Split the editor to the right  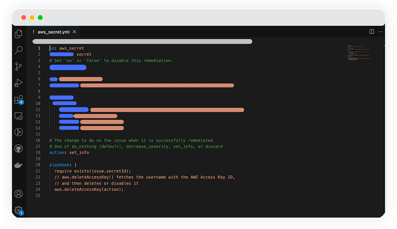pyautogui.click(x=372, y=32)
